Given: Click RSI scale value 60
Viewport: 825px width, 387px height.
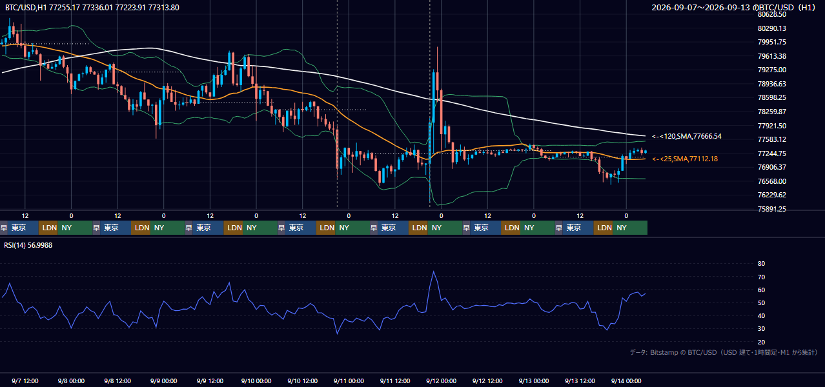Looking at the screenshot, I should tap(761, 290).
